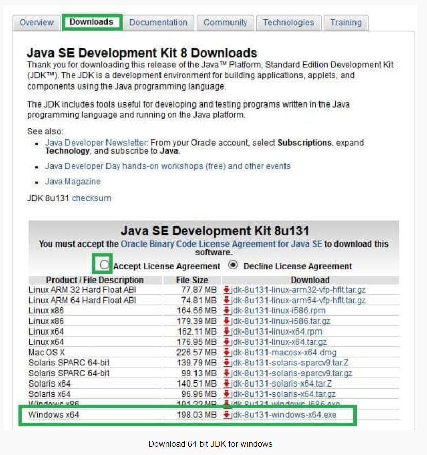Screen dimensions: 427x455
Task: Click download arrow icon for linux-x64.rpm
Action: pyautogui.click(x=226, y=331)
